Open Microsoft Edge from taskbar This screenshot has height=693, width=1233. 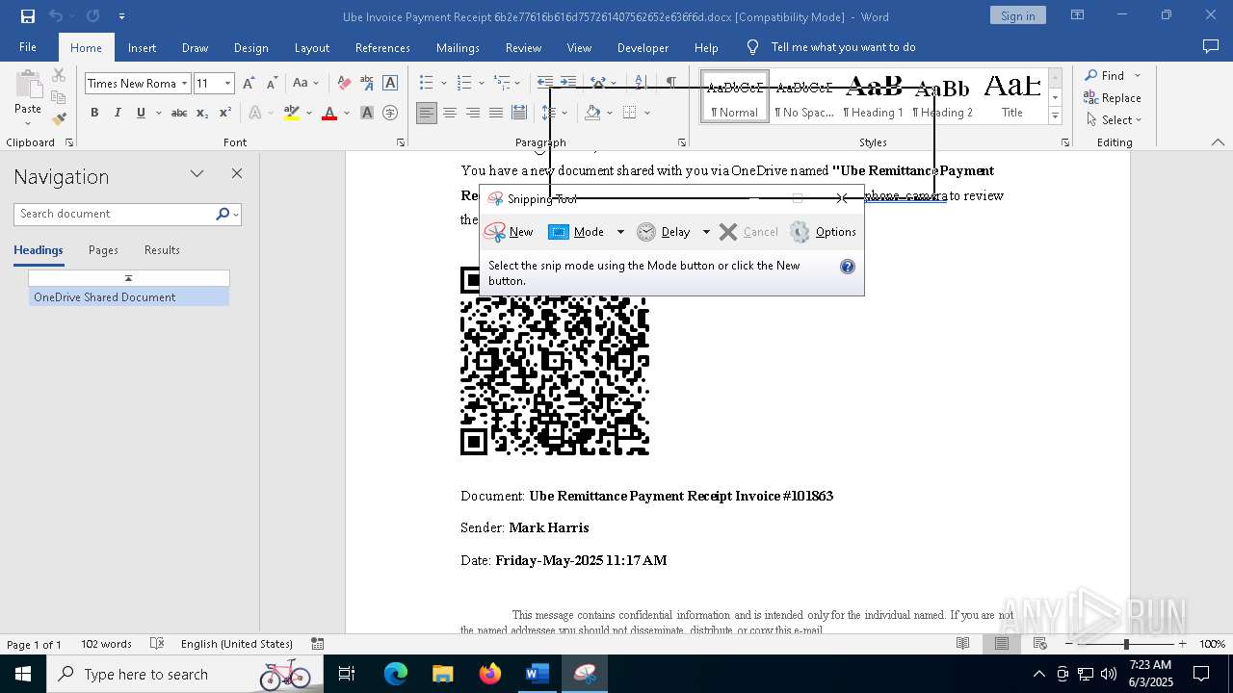coord(396,674)
